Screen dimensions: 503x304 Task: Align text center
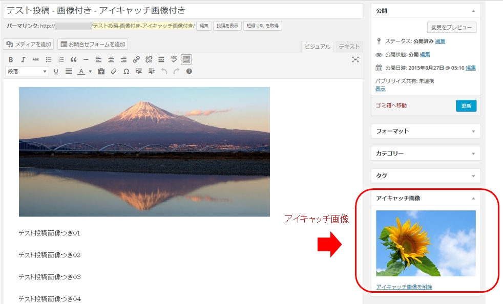[x=111, y=60]
